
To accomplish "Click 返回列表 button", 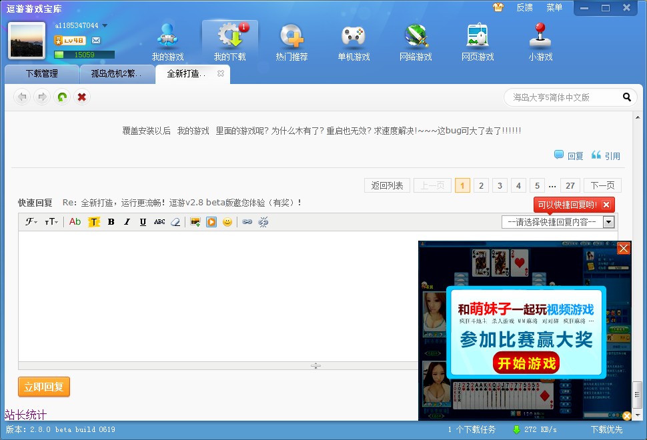I will [x=387, y=185].
